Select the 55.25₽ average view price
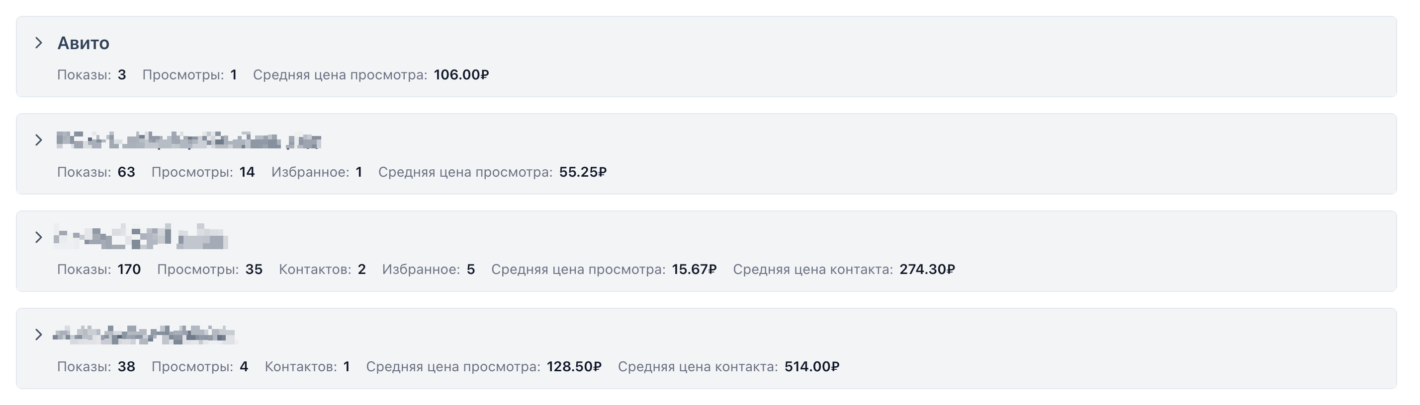The width and height of the screenshot is (1420, 405). coord(583,172)
